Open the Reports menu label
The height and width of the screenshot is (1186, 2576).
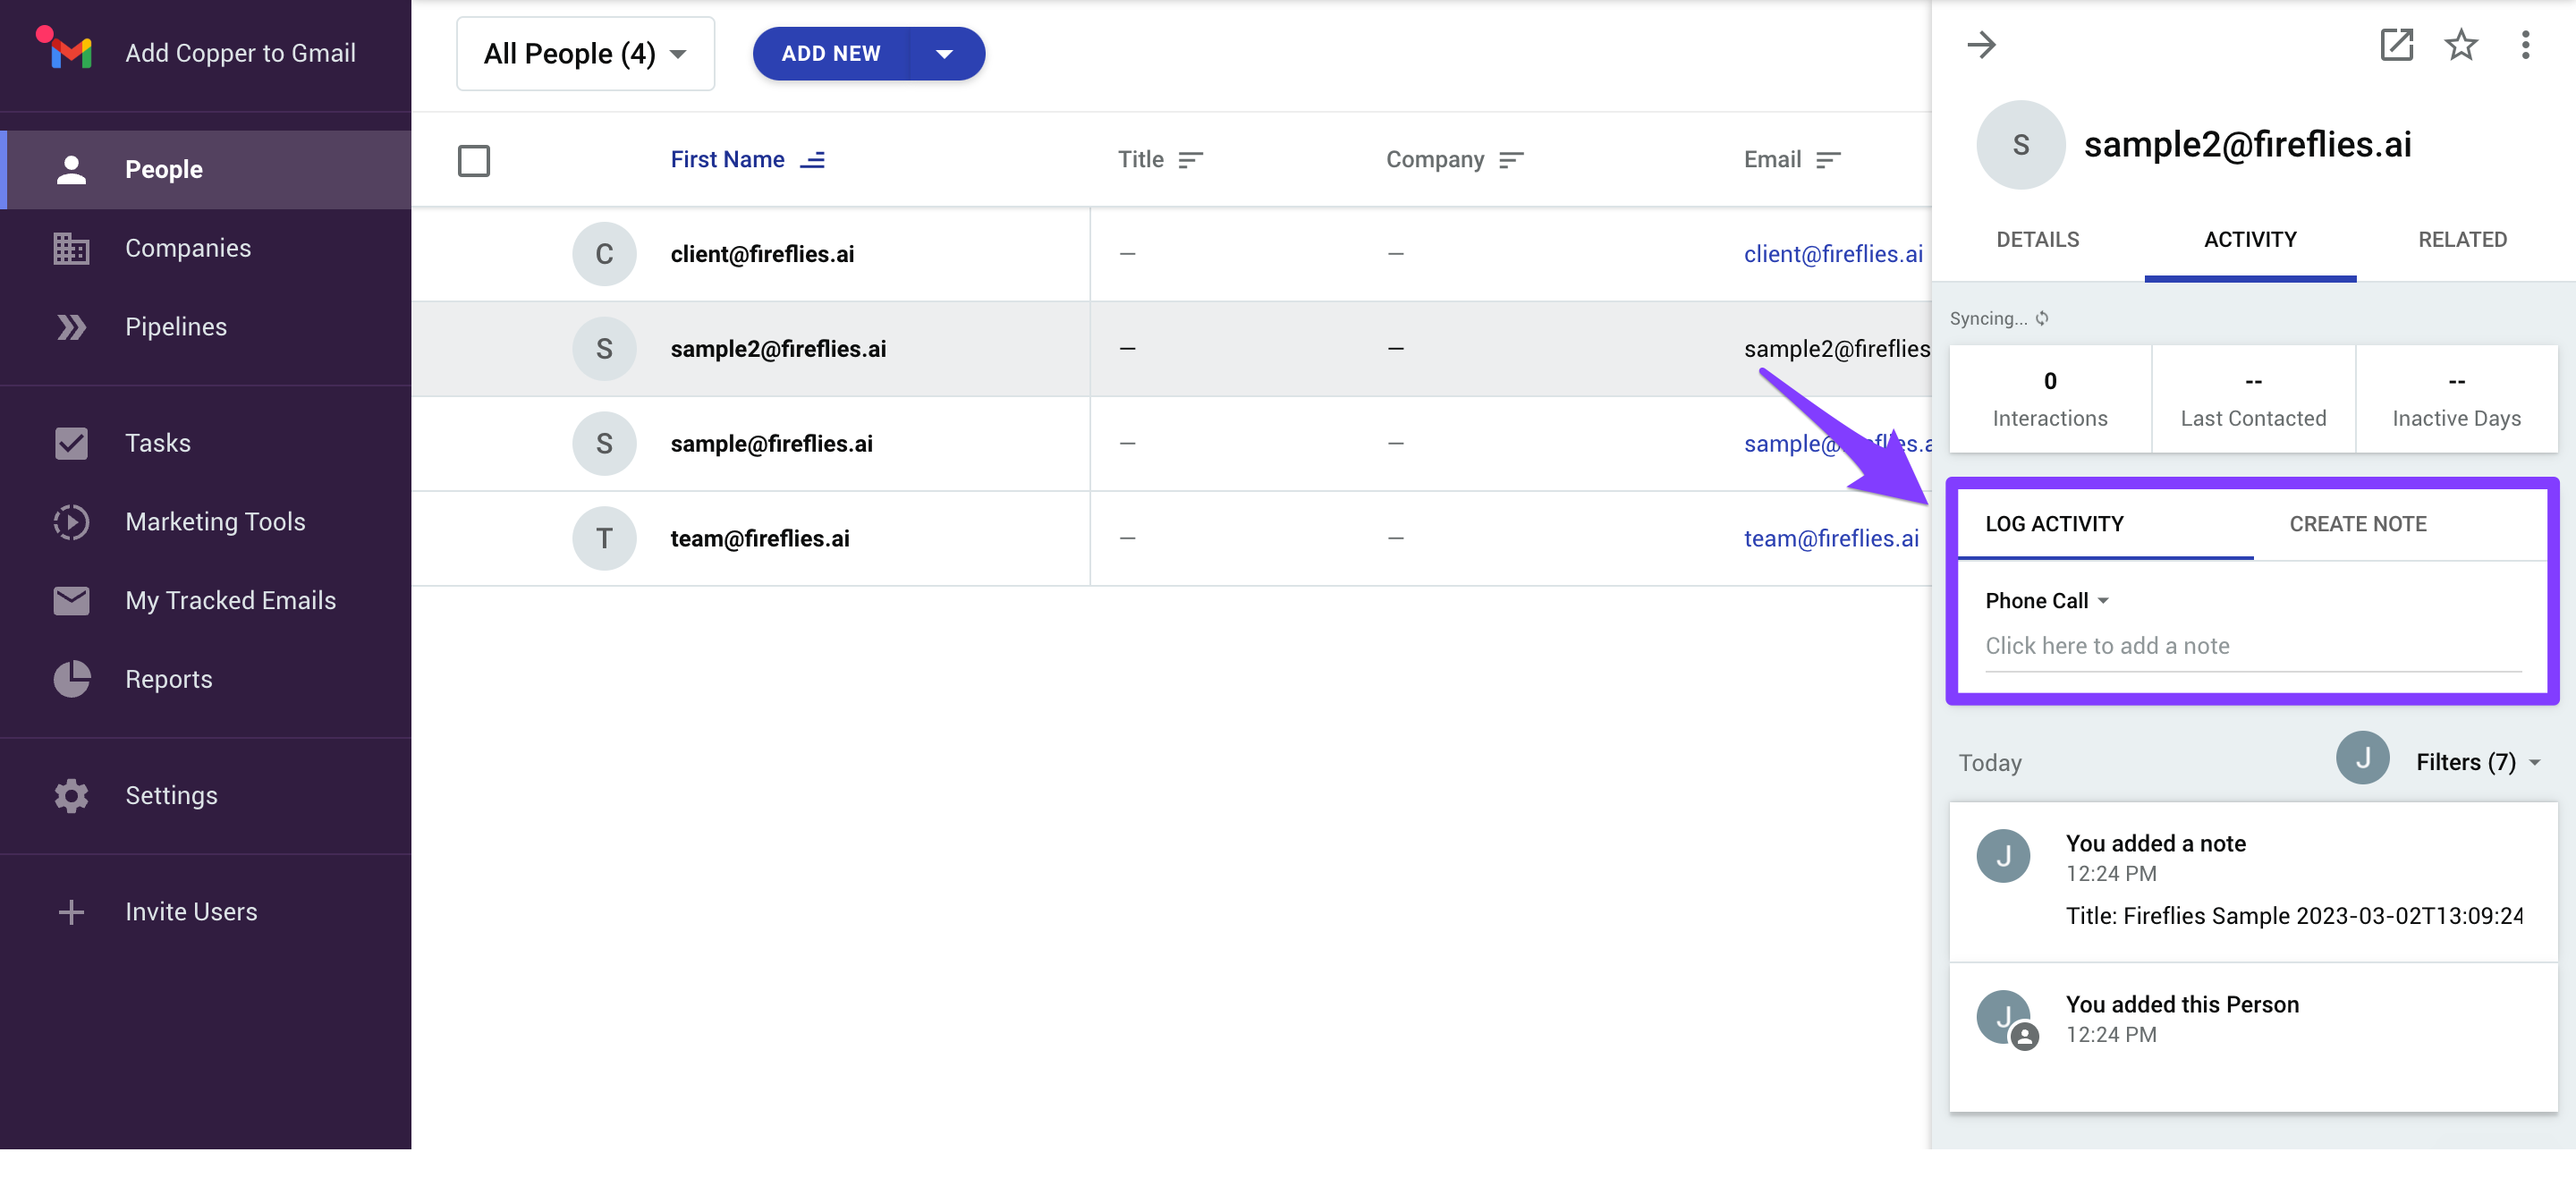click(x=169, y=679)
